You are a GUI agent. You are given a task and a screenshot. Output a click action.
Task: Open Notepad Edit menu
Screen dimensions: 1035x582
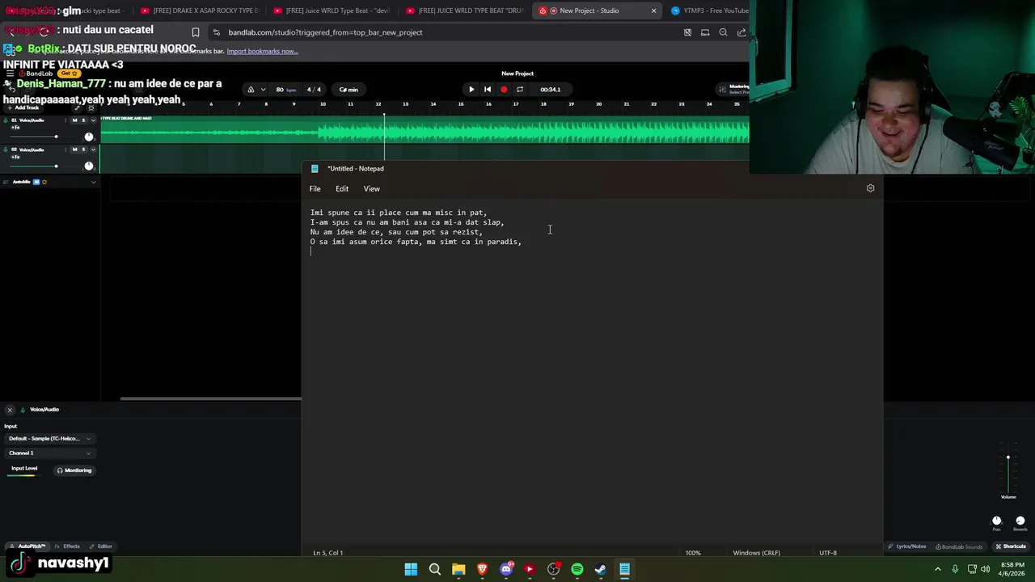[x=342, y=189]
